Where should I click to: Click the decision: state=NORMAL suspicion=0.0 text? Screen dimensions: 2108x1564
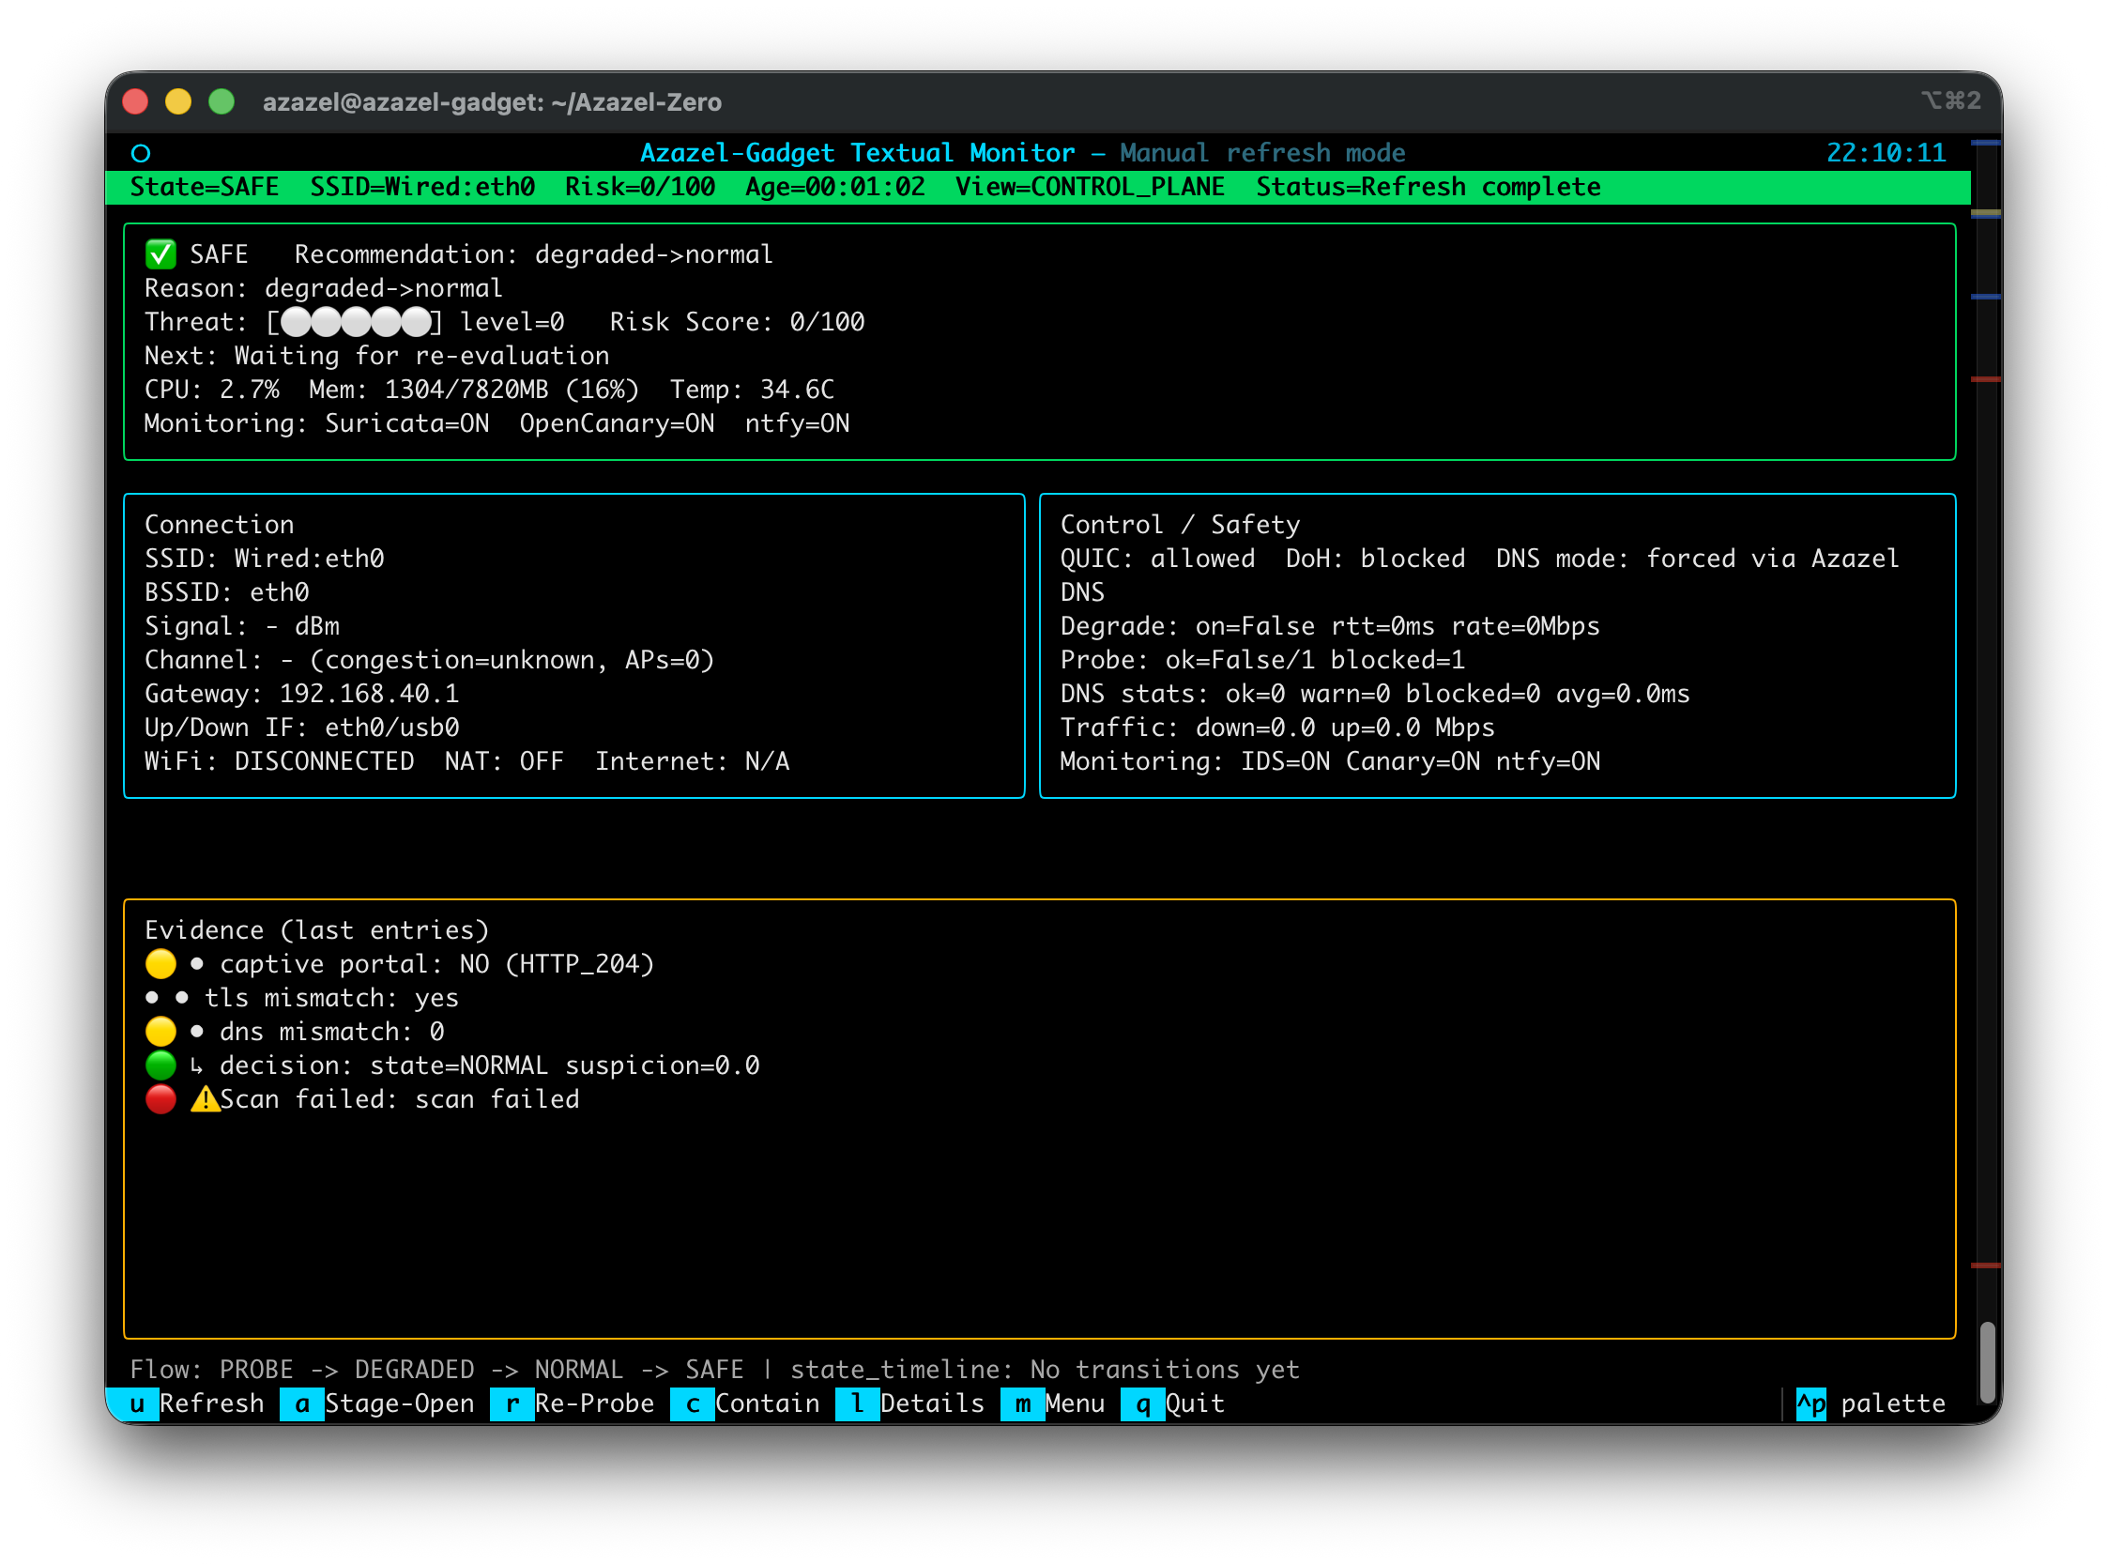point(489,1066)
